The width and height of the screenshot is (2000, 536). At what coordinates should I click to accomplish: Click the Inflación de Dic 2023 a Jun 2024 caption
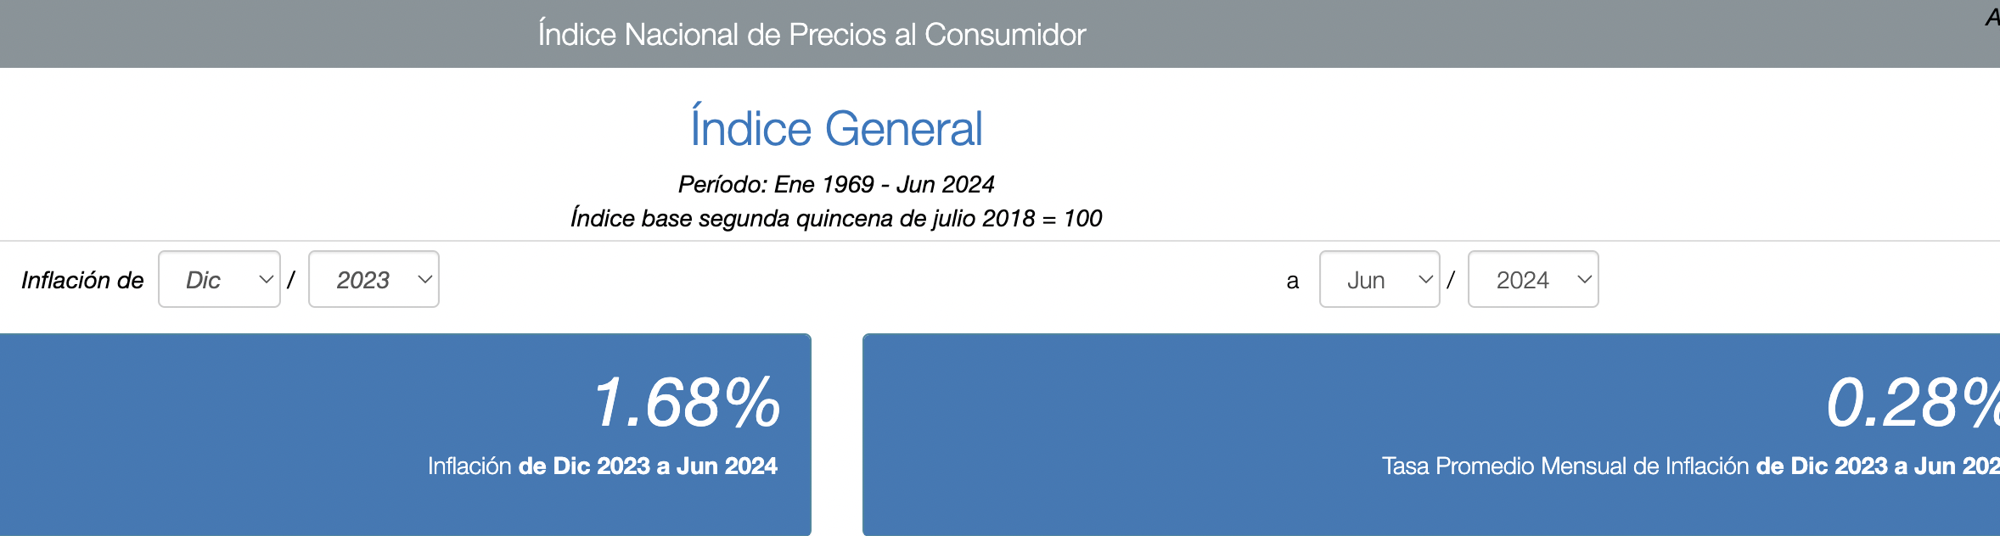602,466
